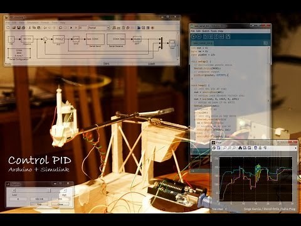301x226 pixels.
Task: Open Arduino Tools menu
Action: click(214, 31)
